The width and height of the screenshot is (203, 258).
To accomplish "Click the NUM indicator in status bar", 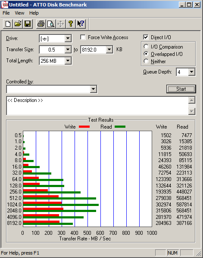I will [172, 253].
